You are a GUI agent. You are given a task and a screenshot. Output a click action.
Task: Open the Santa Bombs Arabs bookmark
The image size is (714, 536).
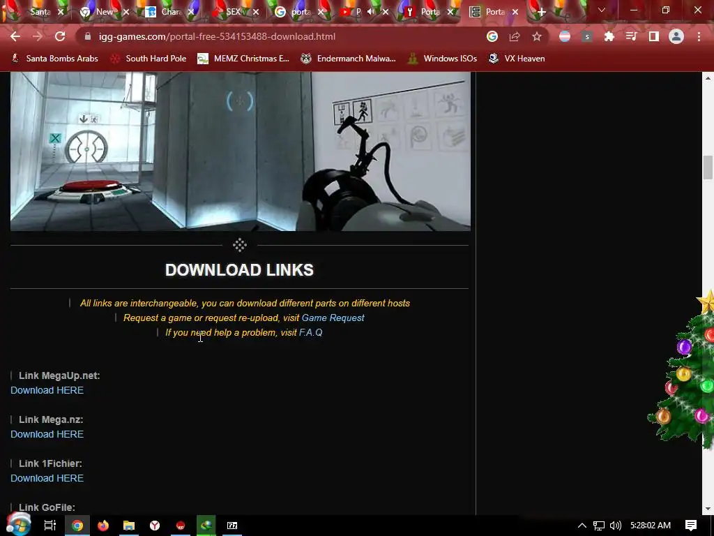point(54,59)
